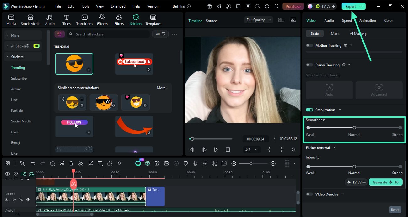Open the Media panel
408x217 pixels.
click(x=11, y=20)
